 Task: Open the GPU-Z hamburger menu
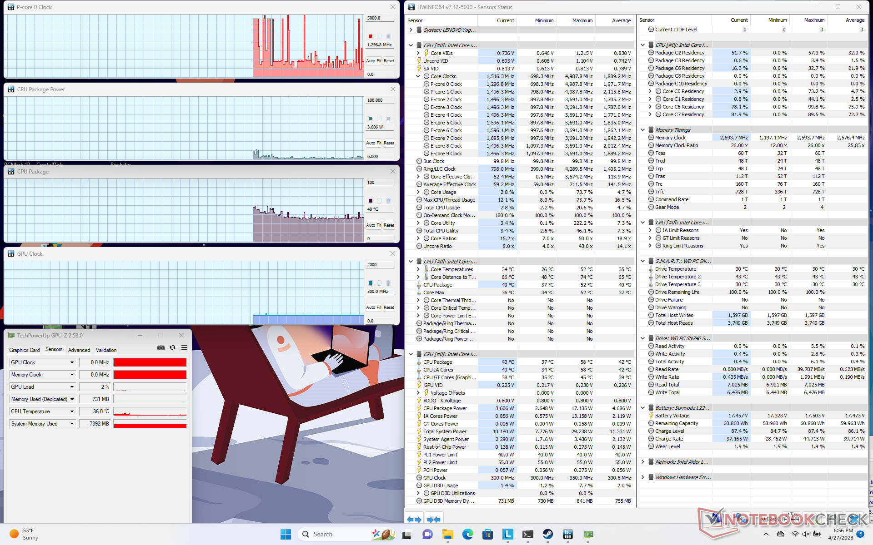click(184, 347)
